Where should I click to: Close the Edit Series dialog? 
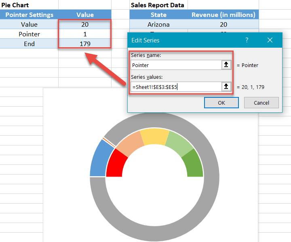[x=270, y=40]
